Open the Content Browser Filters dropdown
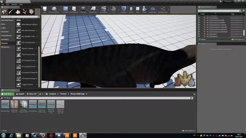The image size is (246, 138). click(8, 98)
